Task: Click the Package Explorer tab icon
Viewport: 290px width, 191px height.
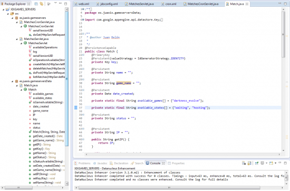Action: pos(2,4)
